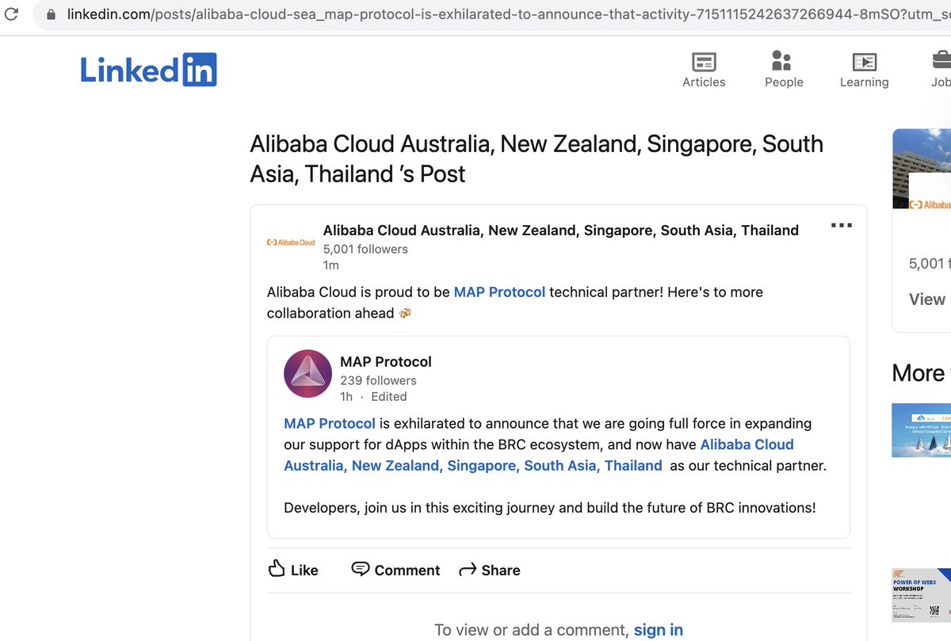The image size is (951, 641).
Task: Click the '239 followers' text
Action: coord(378,380)
